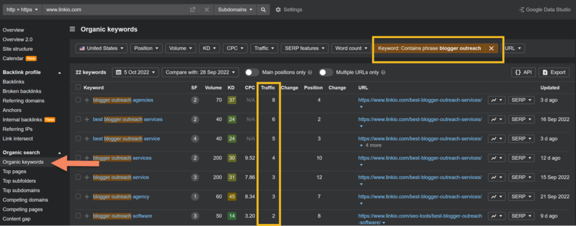Click the Export button
576x226 pixels.
(554, 73)
